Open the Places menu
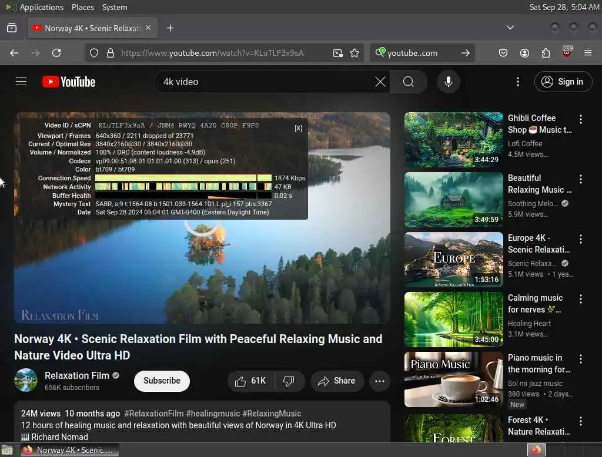Image resolution: width=602 pixels, height=457 pixels. coord(83,7)
